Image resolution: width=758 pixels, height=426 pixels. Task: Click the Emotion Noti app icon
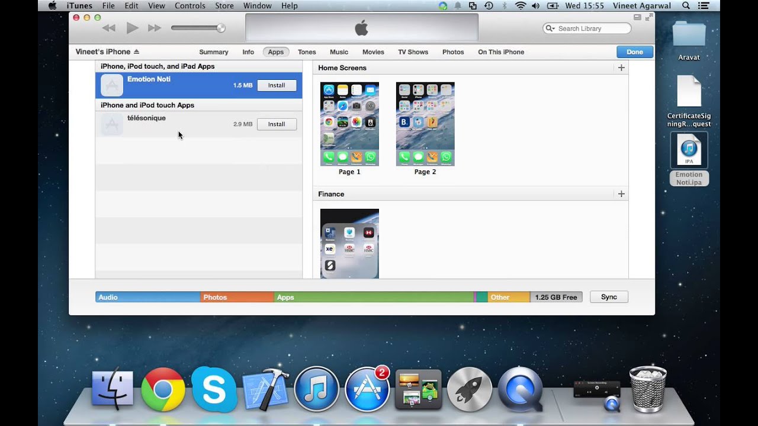click(112, 85)
